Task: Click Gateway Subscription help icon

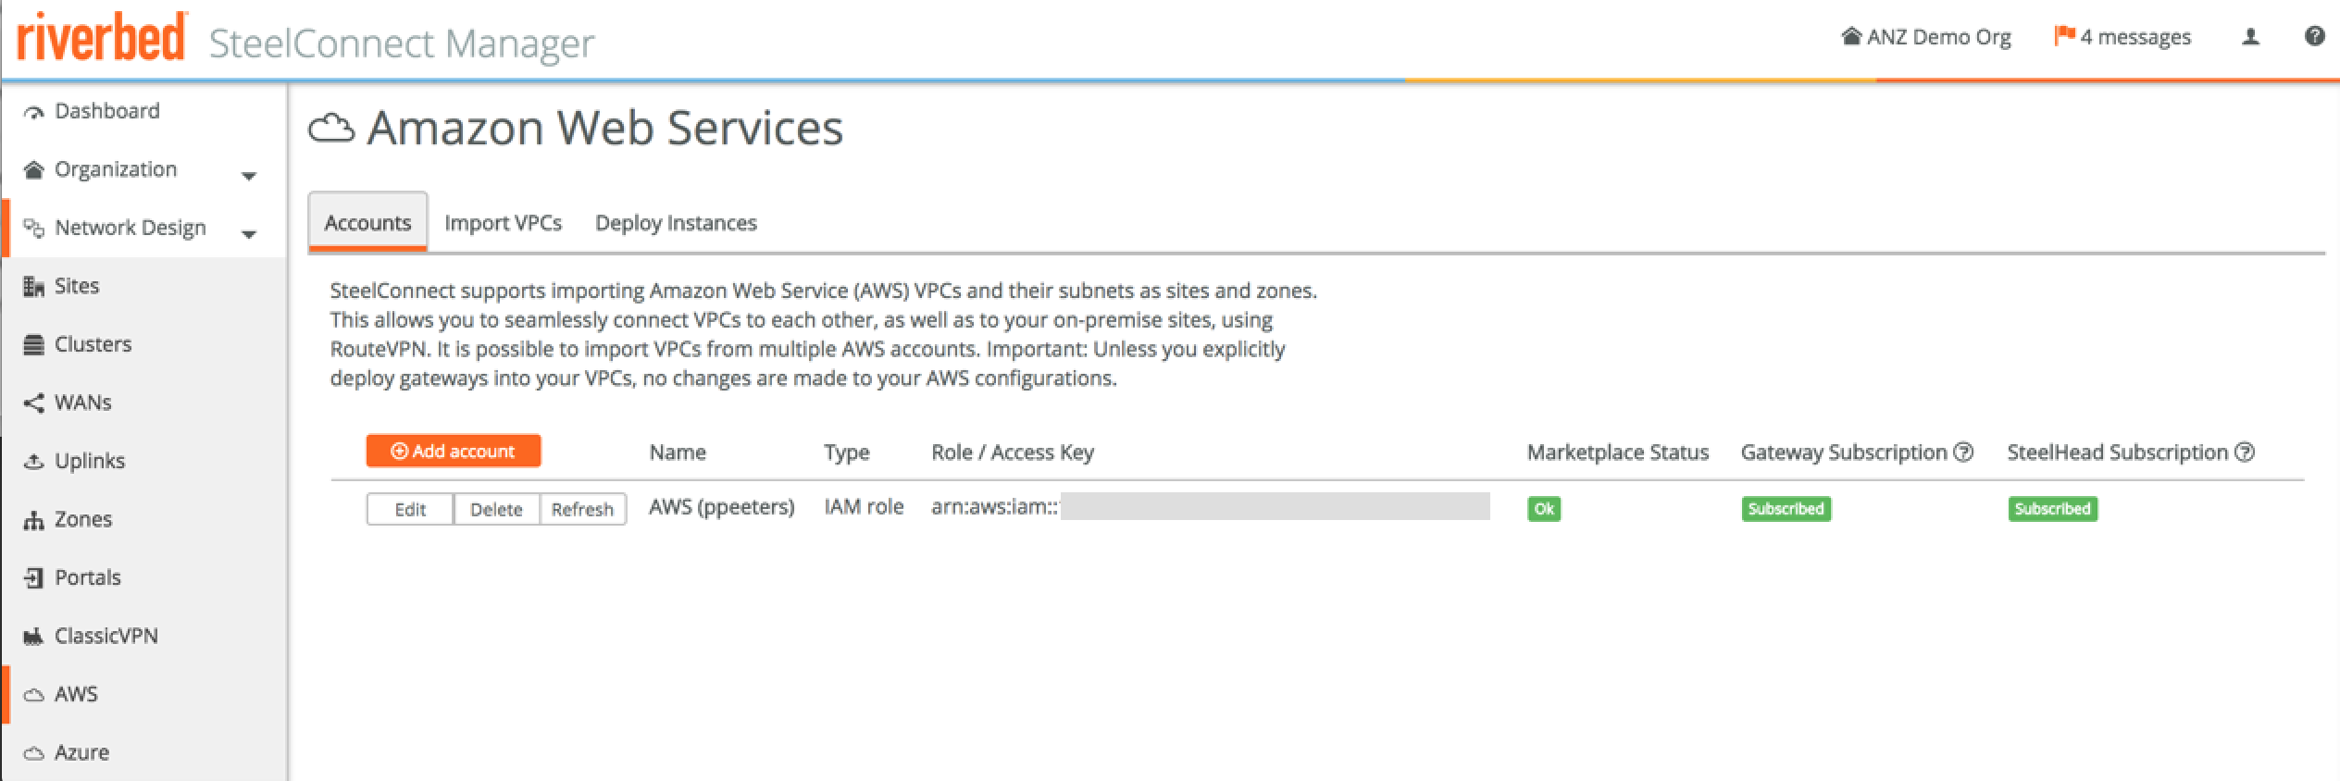Action: coord(1963,452)
